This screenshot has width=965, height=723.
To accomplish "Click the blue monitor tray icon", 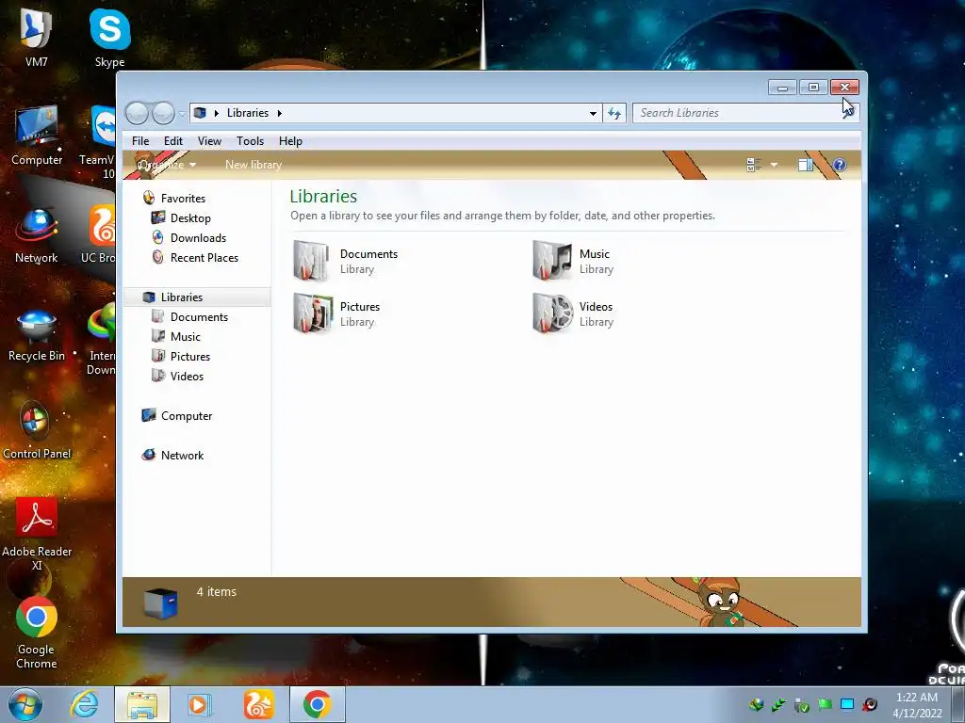I will pyautogui.click(x=847, y=704).
